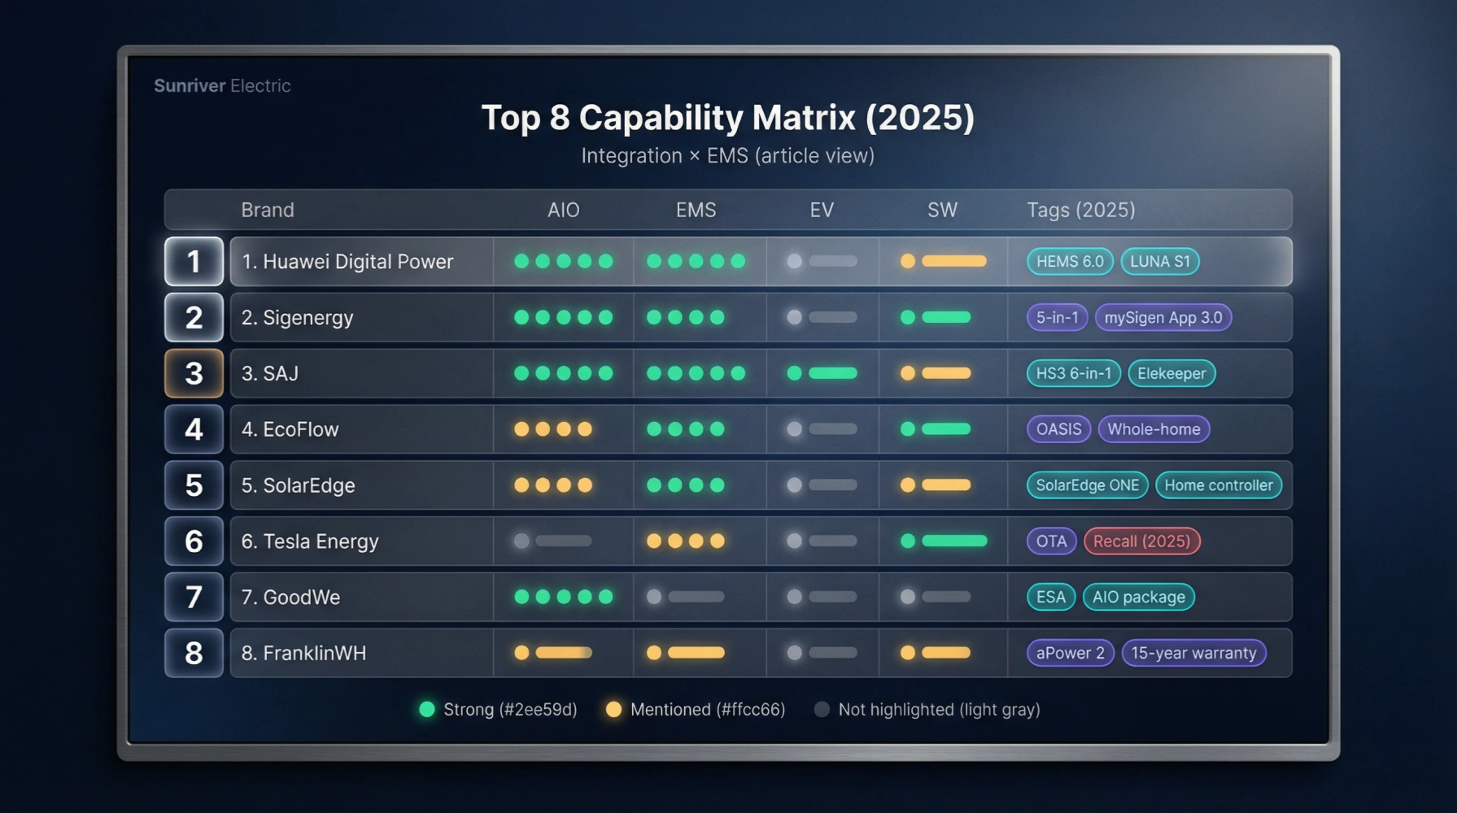The height and width of the screenshot is (813, 1457).
Task: Click rank badge number 8
Action: point(194,653)
